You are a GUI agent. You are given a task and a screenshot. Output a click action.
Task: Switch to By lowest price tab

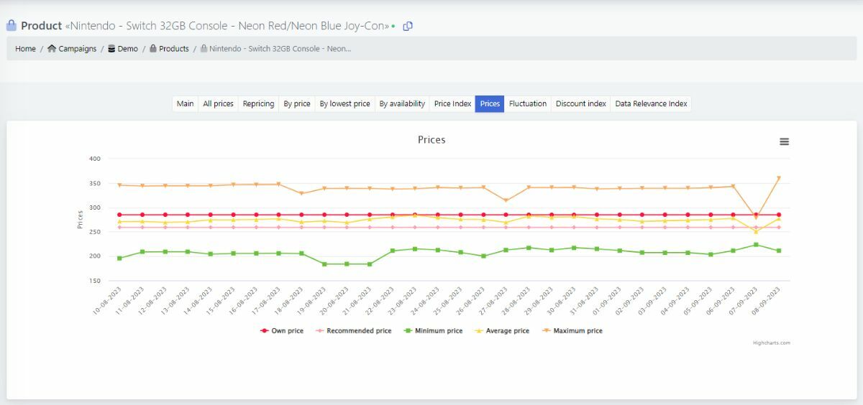click(344, 104)
